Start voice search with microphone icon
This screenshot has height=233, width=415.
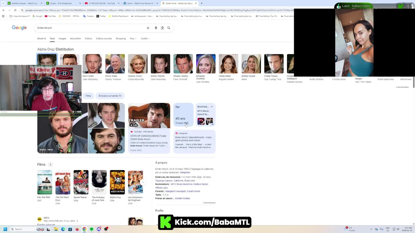pyautogui.click(x=156, y=28)
